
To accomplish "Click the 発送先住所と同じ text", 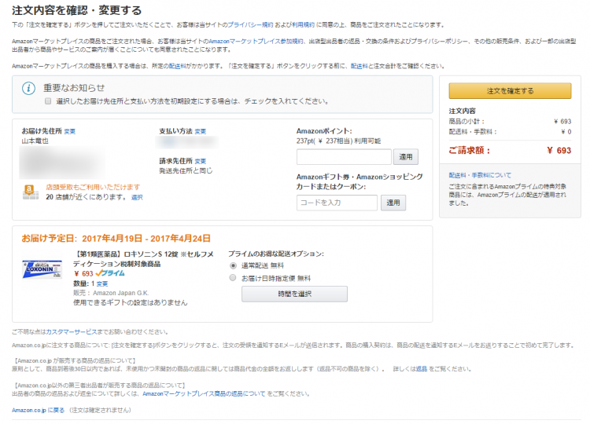I will 186,171.
